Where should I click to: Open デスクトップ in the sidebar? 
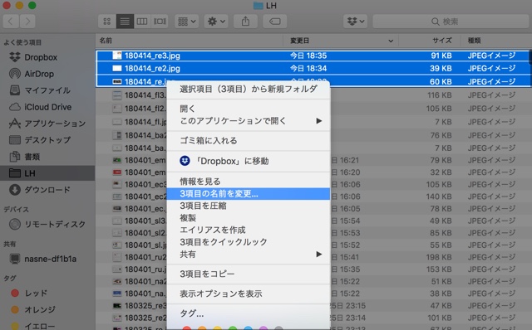click(47, 140)
